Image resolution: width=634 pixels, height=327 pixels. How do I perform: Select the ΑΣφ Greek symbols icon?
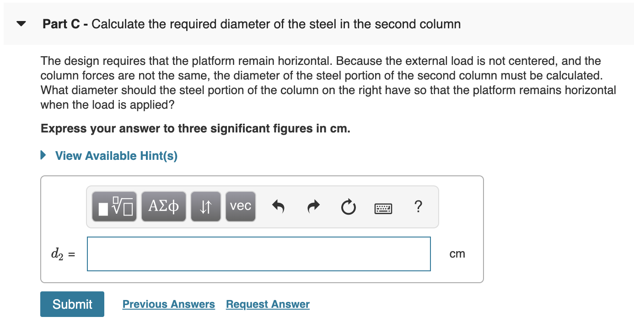(163, 206)
